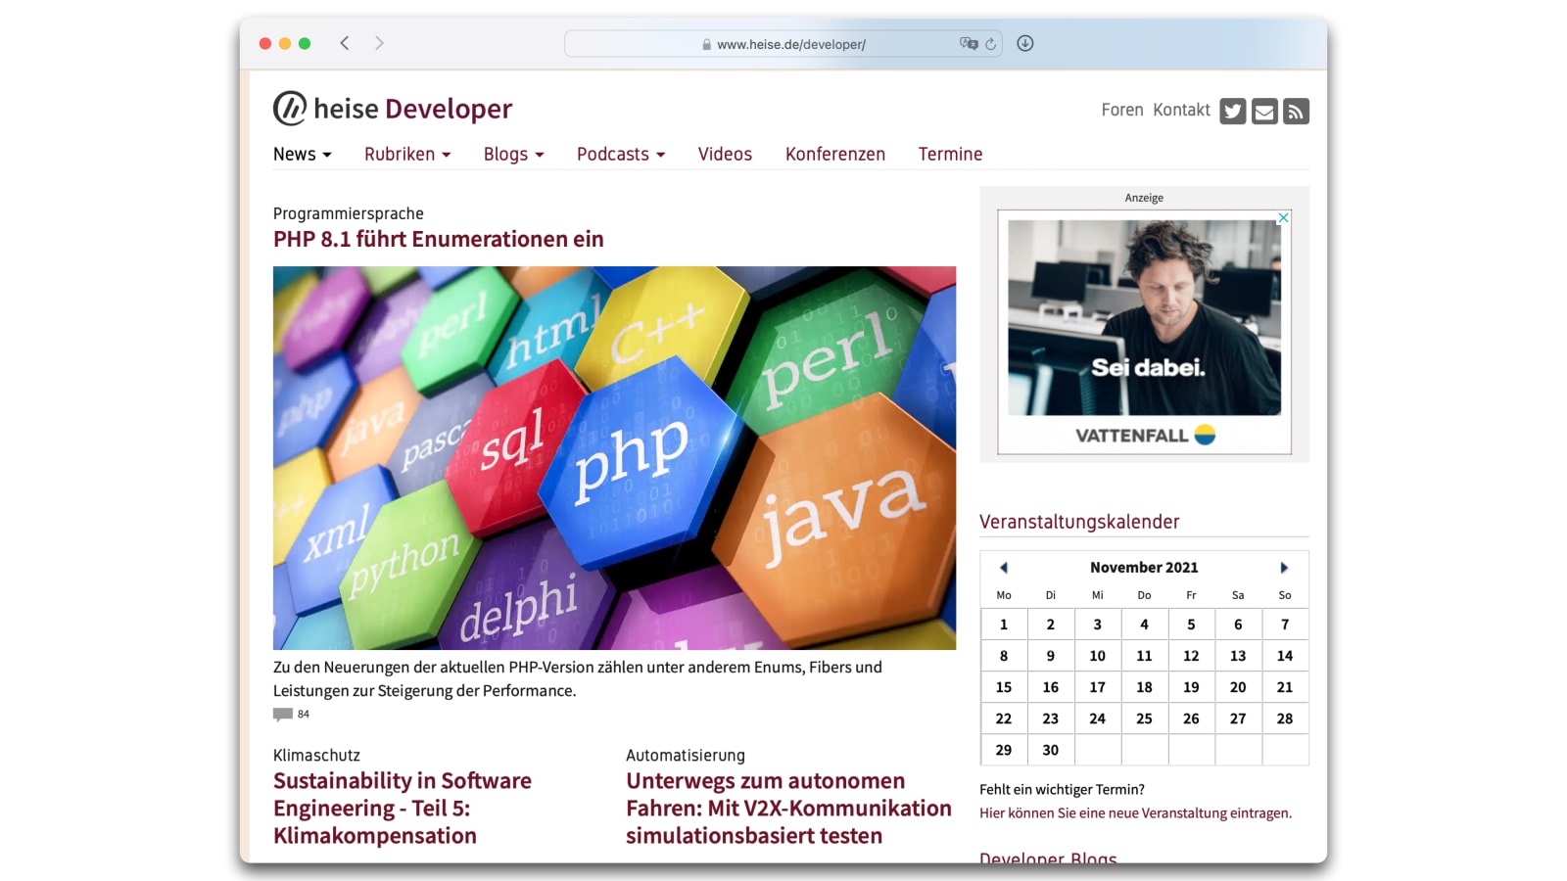Open Unterwegs zum autonomen Fahren article

pyautogui.click(x=789, y=808)
